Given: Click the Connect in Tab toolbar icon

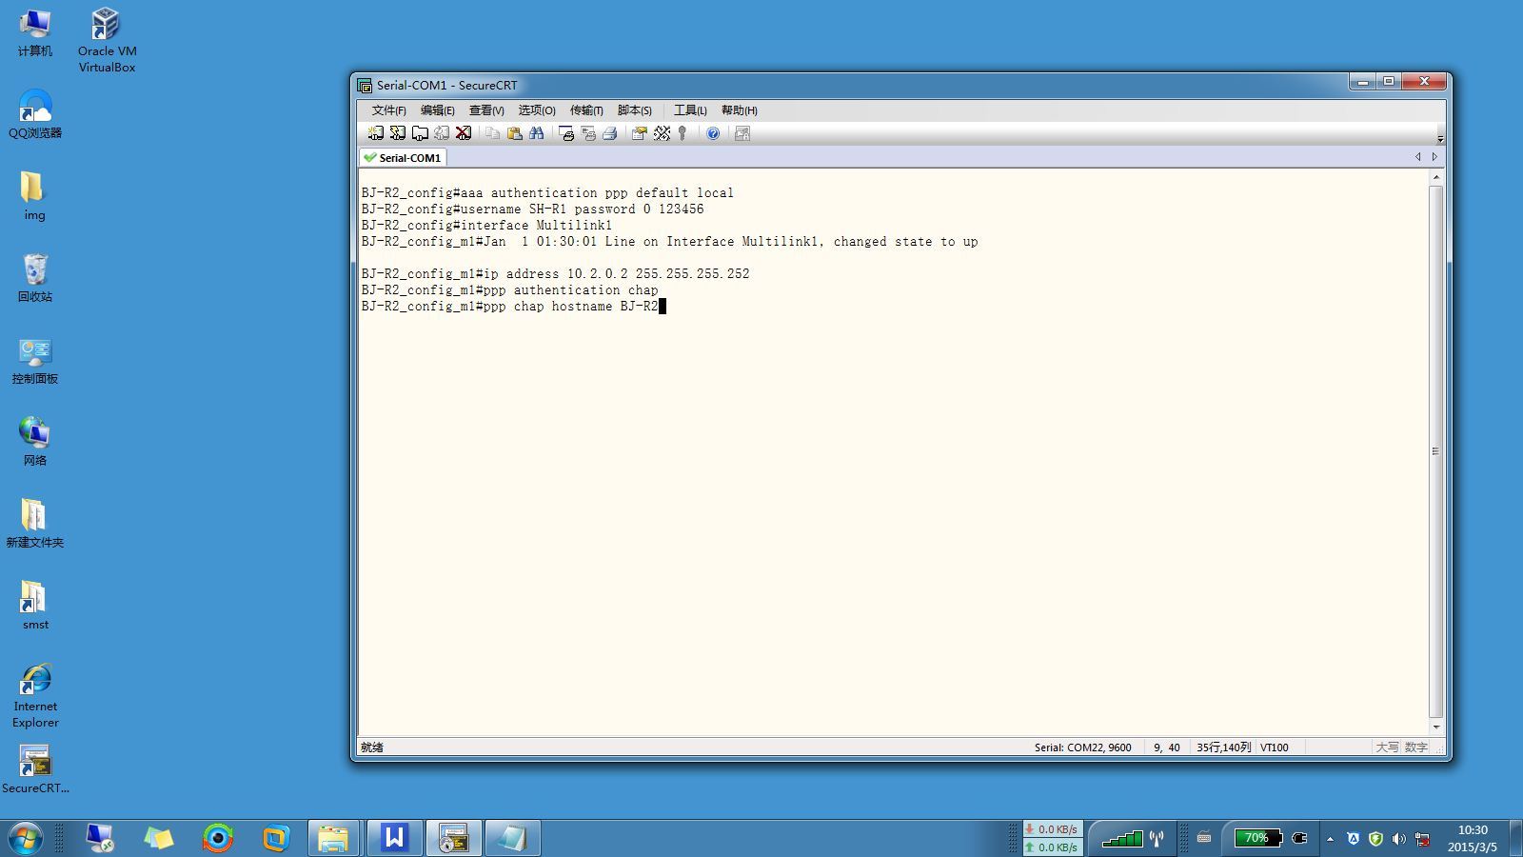Looking at the screenshot, I should pyautogui.click(x=420, y=133).
